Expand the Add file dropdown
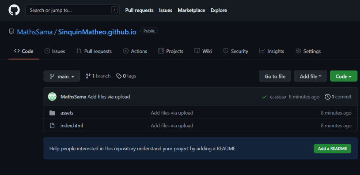This screenshot has width=360, height=175. 311,76
